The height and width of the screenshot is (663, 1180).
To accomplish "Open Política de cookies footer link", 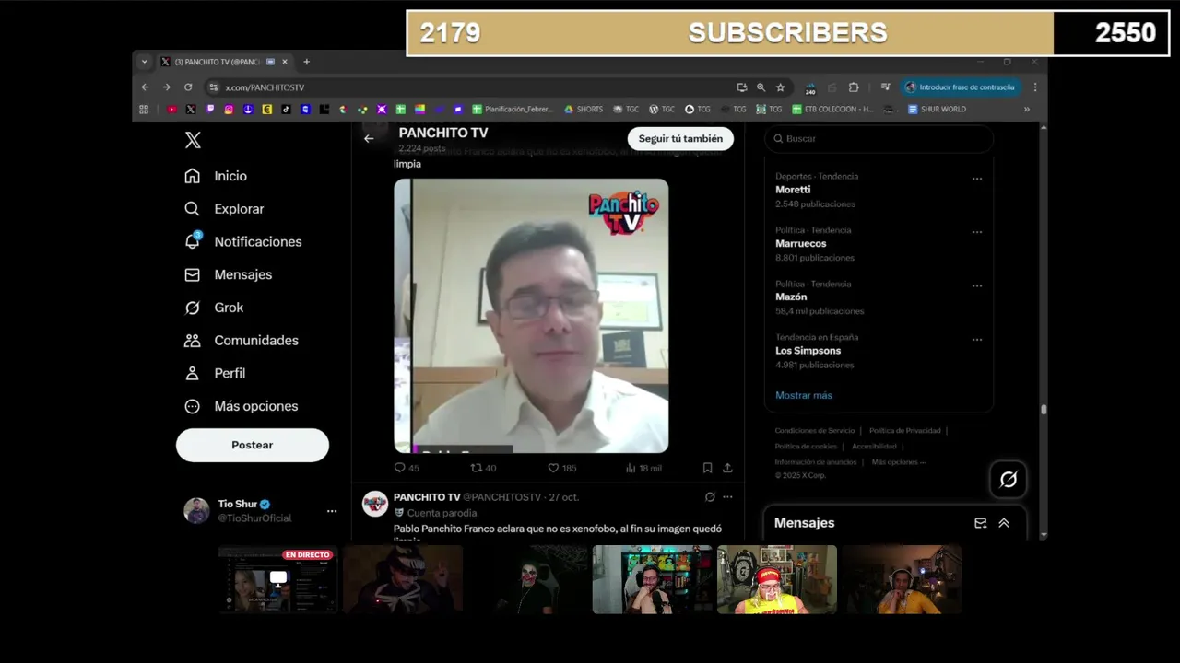I will [x=806, y=447].
